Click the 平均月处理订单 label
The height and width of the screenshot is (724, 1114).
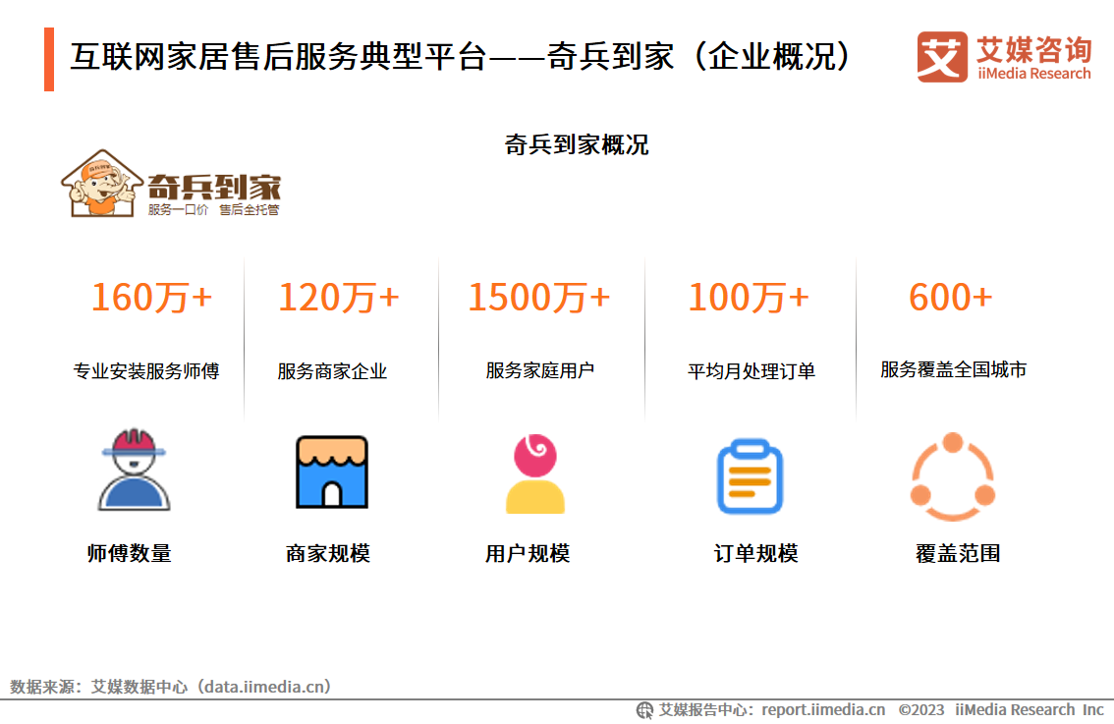pyautogui.click(x=751, y=371)
